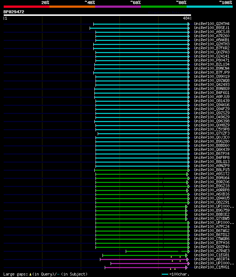Select label UniRef100_Q94FZ9

coord(212,109)
